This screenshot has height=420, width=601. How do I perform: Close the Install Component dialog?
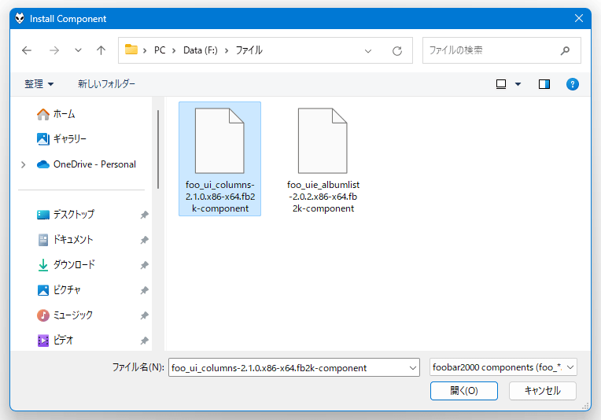tap(579, 18)
